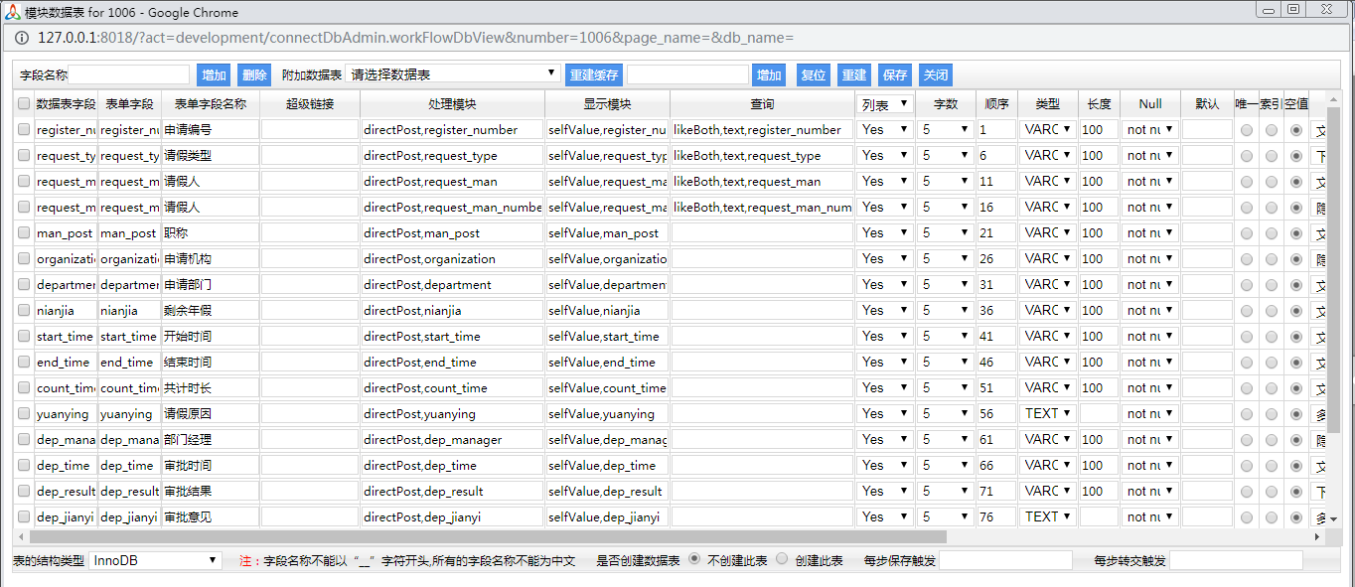The image size is (1355, 587).
Task: Click the 字段名称 text input field
Action: [128, 74]
